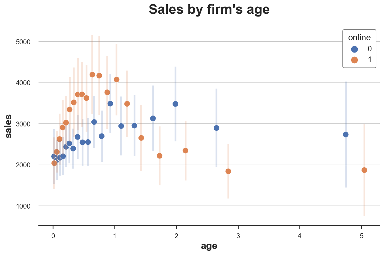Click the orange legend marker for online 1
Screen dimensions: 384x255
pos(355,60)
